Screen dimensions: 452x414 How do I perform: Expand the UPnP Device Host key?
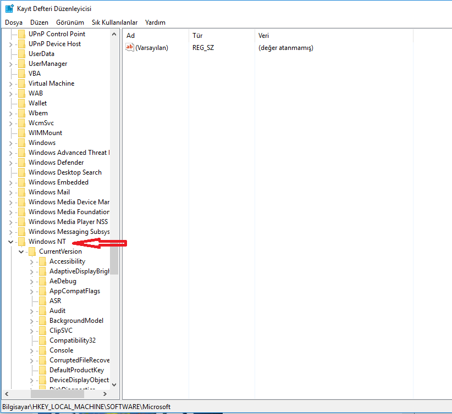[10, 44]
